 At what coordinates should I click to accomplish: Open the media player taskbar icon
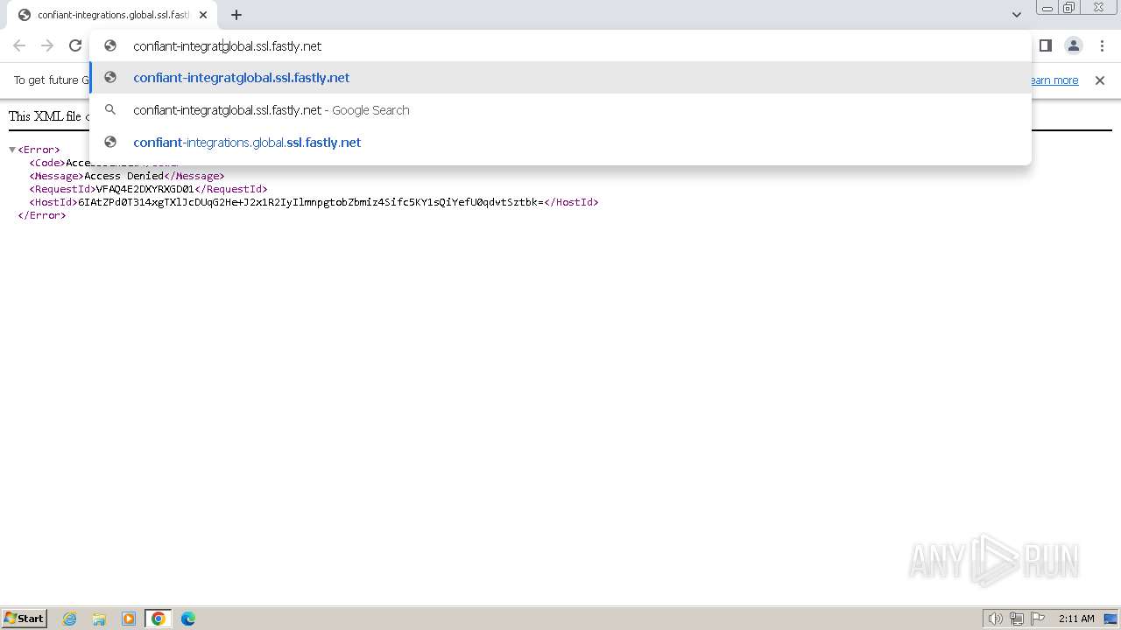129,619
